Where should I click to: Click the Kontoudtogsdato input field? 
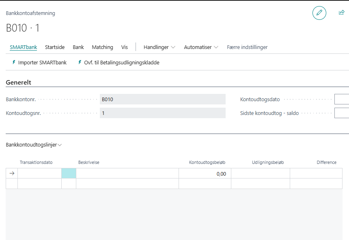point(341,99)
